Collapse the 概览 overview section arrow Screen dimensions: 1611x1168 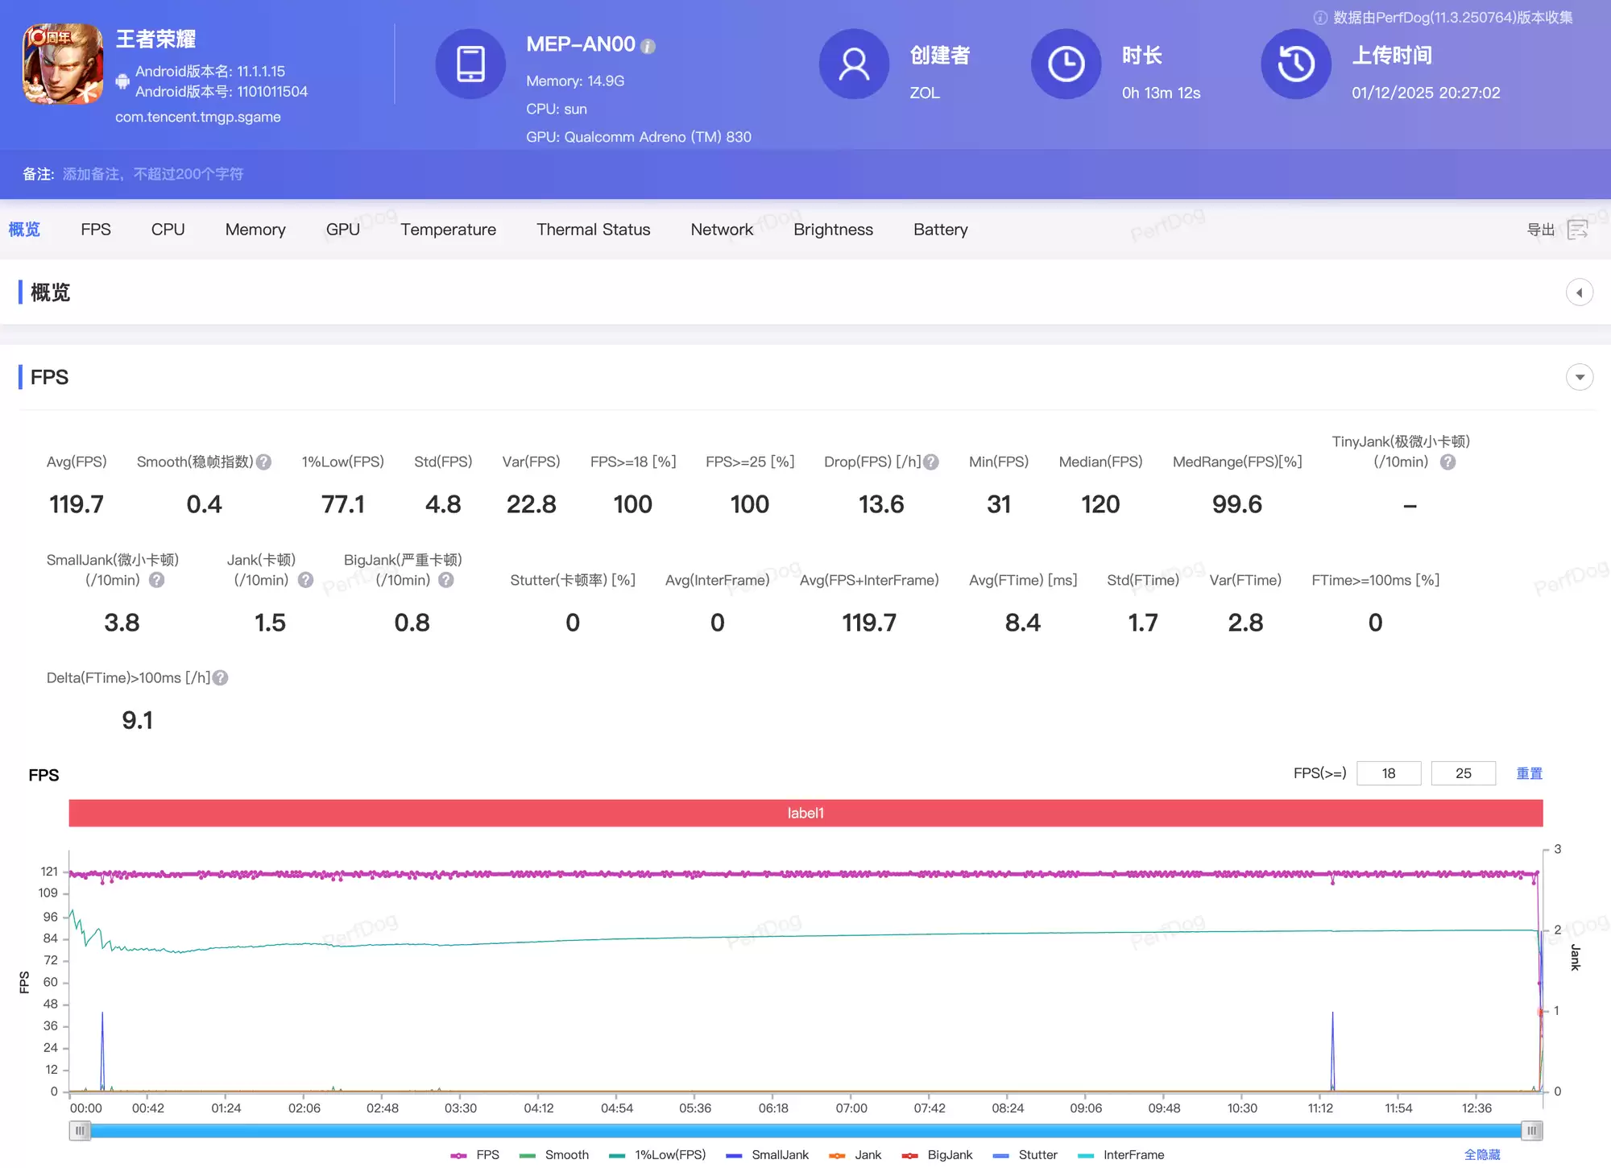[x=1579, y=292]
